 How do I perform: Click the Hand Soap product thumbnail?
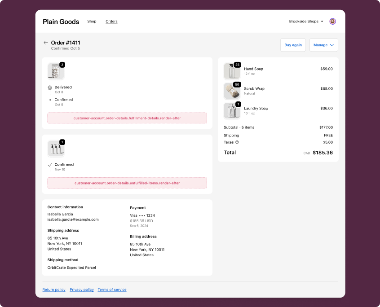pyautogui.click(x=232, y=71)
